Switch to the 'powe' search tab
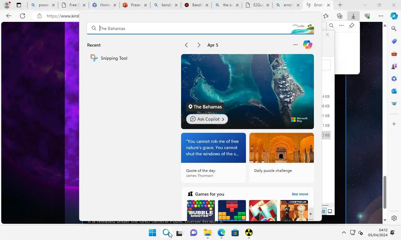 tap(43, 5)
